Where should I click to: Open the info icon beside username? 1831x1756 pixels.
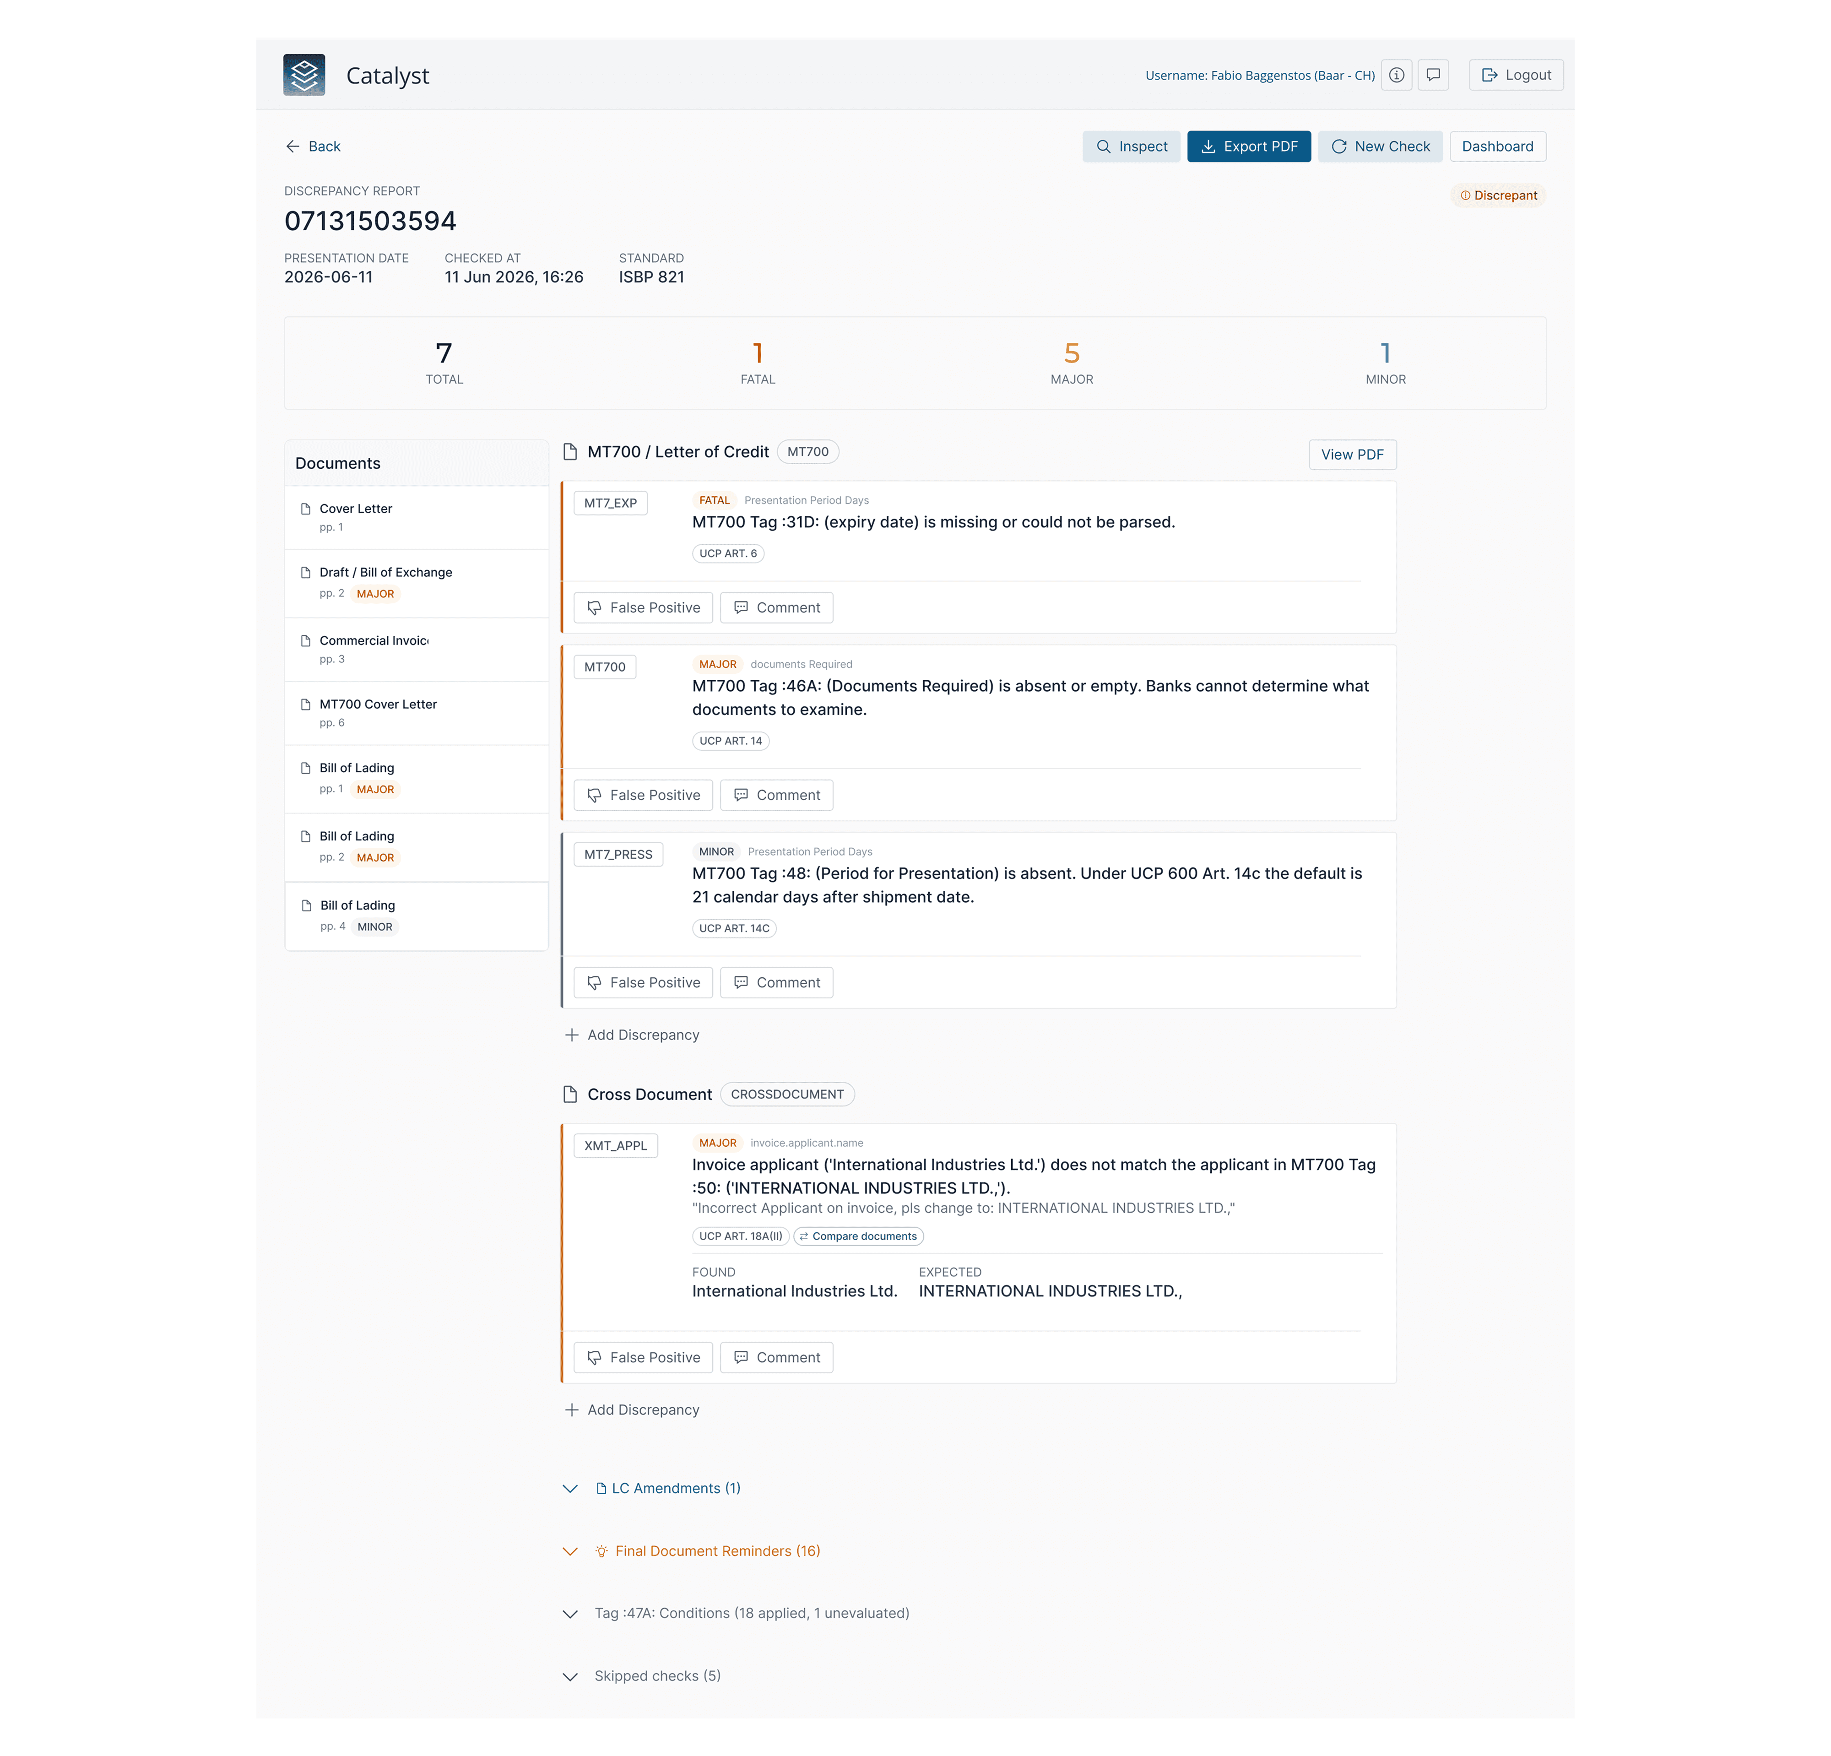coord(1396,75)
